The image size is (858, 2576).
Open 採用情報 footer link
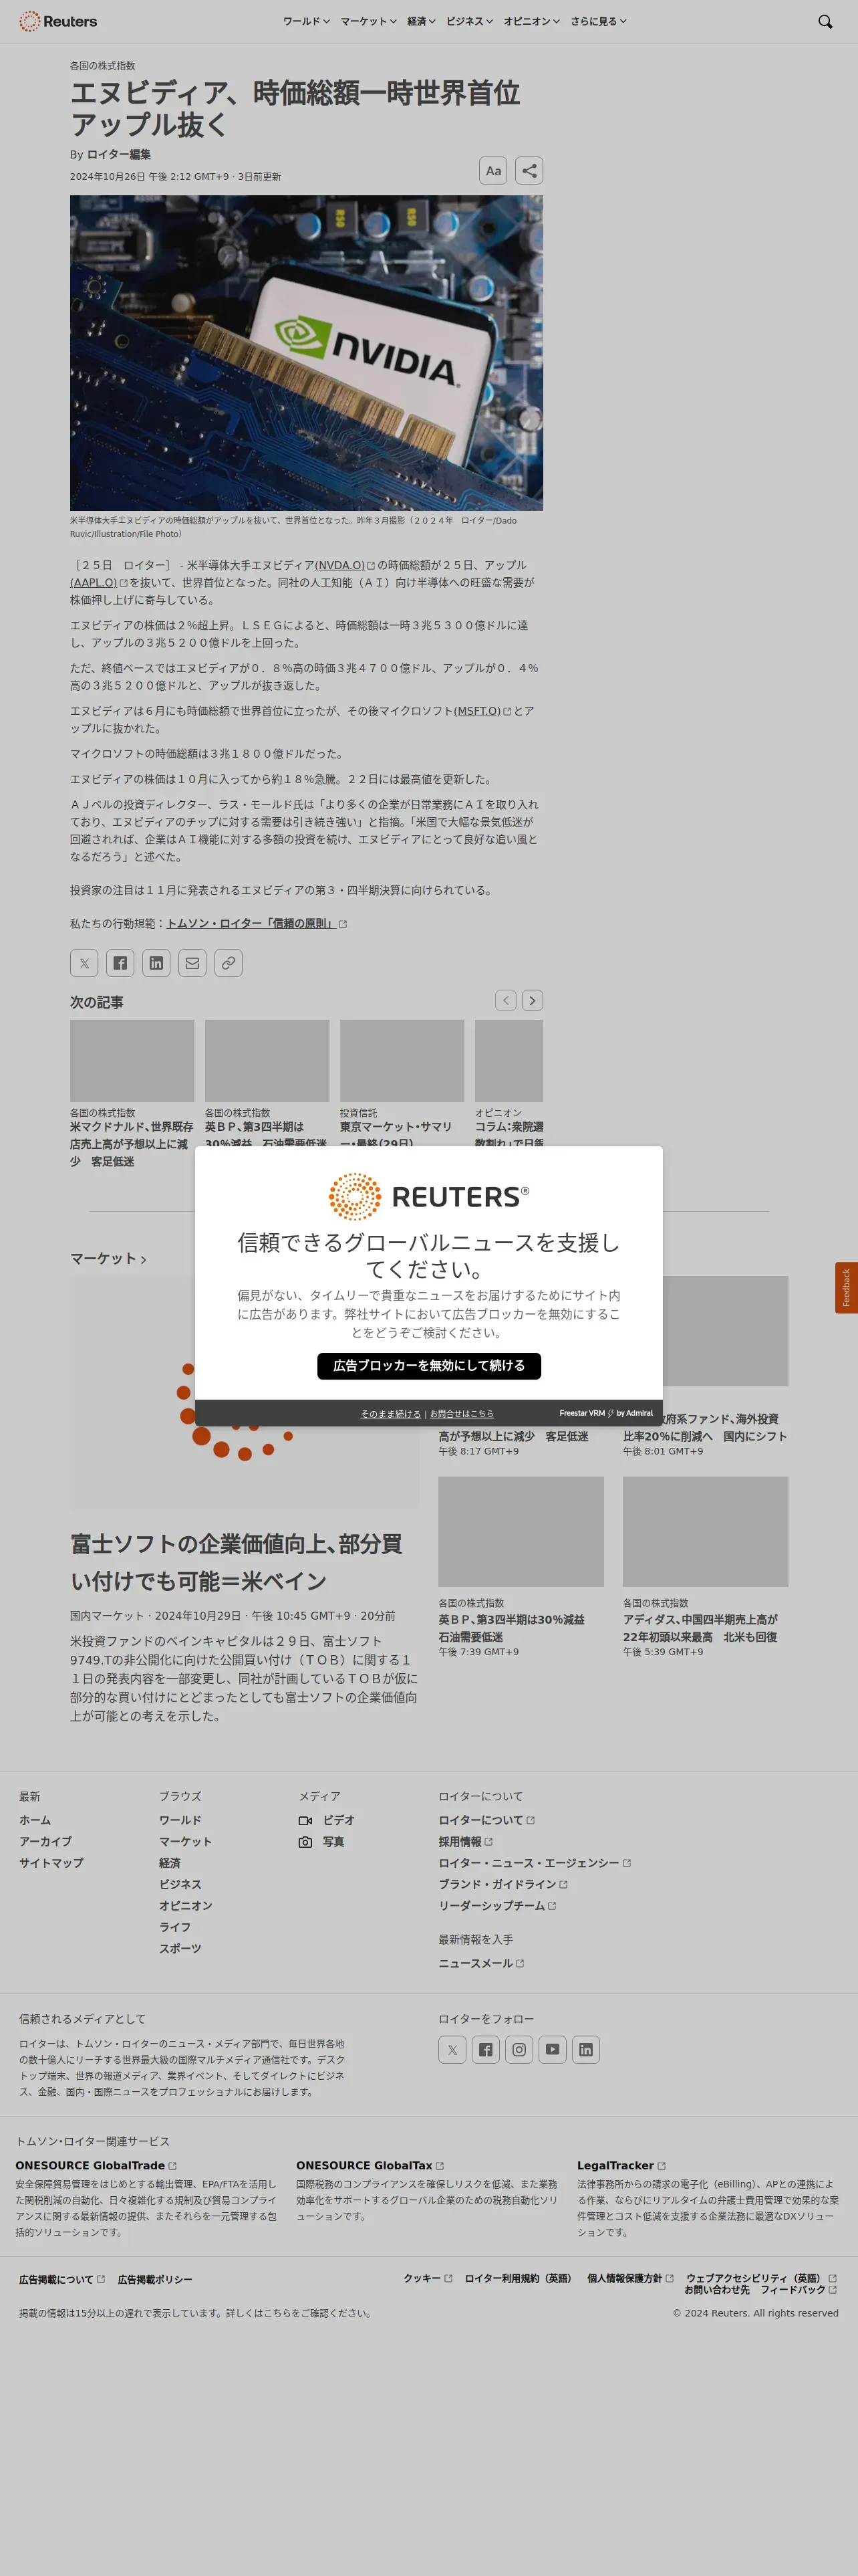point(466,1841)
